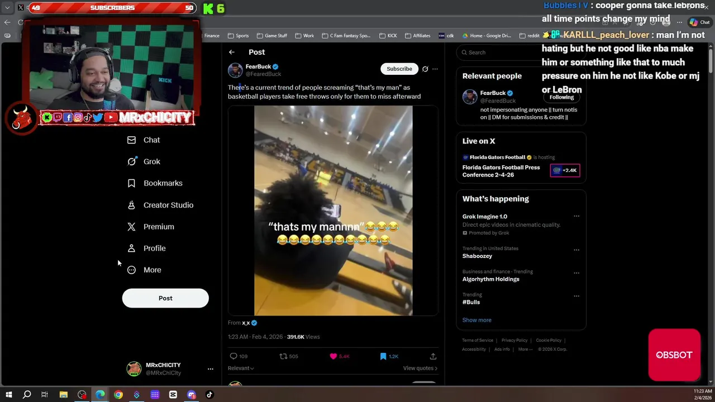The width and height of the screenshot is (715, 402).
Task: Click the Grok explain icon beside Subscribe
Action: coord(425,69)
